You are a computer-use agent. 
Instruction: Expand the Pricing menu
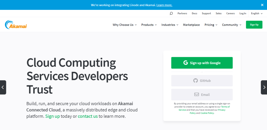[211, 25]
